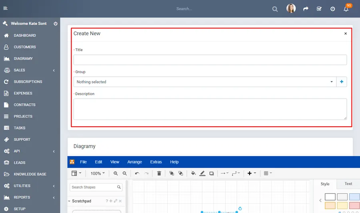Screen dimensions: 360x213
Task: Click the Zoom Out magnifier icon
Action: click(125, 173)
